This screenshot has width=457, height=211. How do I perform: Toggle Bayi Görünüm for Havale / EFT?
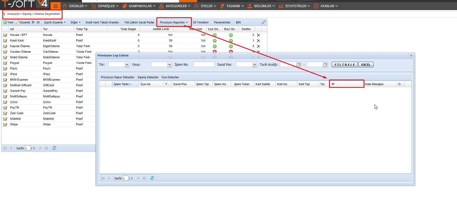pos(231,35)
